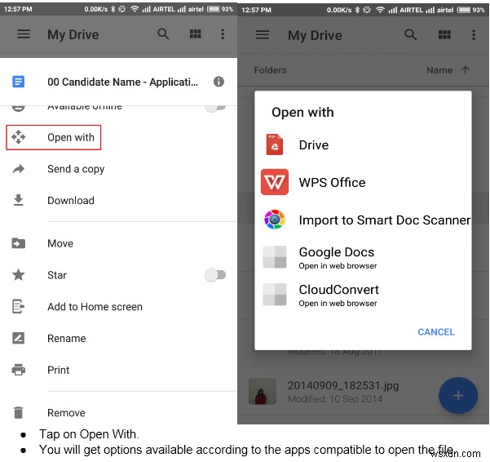Tap the Download arrow icon
Screen dimensions: 490x462
point(19,200)
